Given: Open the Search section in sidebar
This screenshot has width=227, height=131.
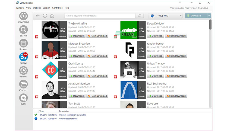Looking at the screenshot, I should pyautogui.click(x=23, y=31).
